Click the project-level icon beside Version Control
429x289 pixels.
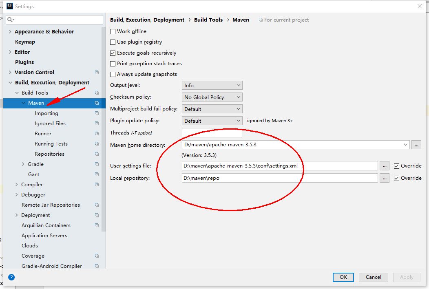(97, 72)
